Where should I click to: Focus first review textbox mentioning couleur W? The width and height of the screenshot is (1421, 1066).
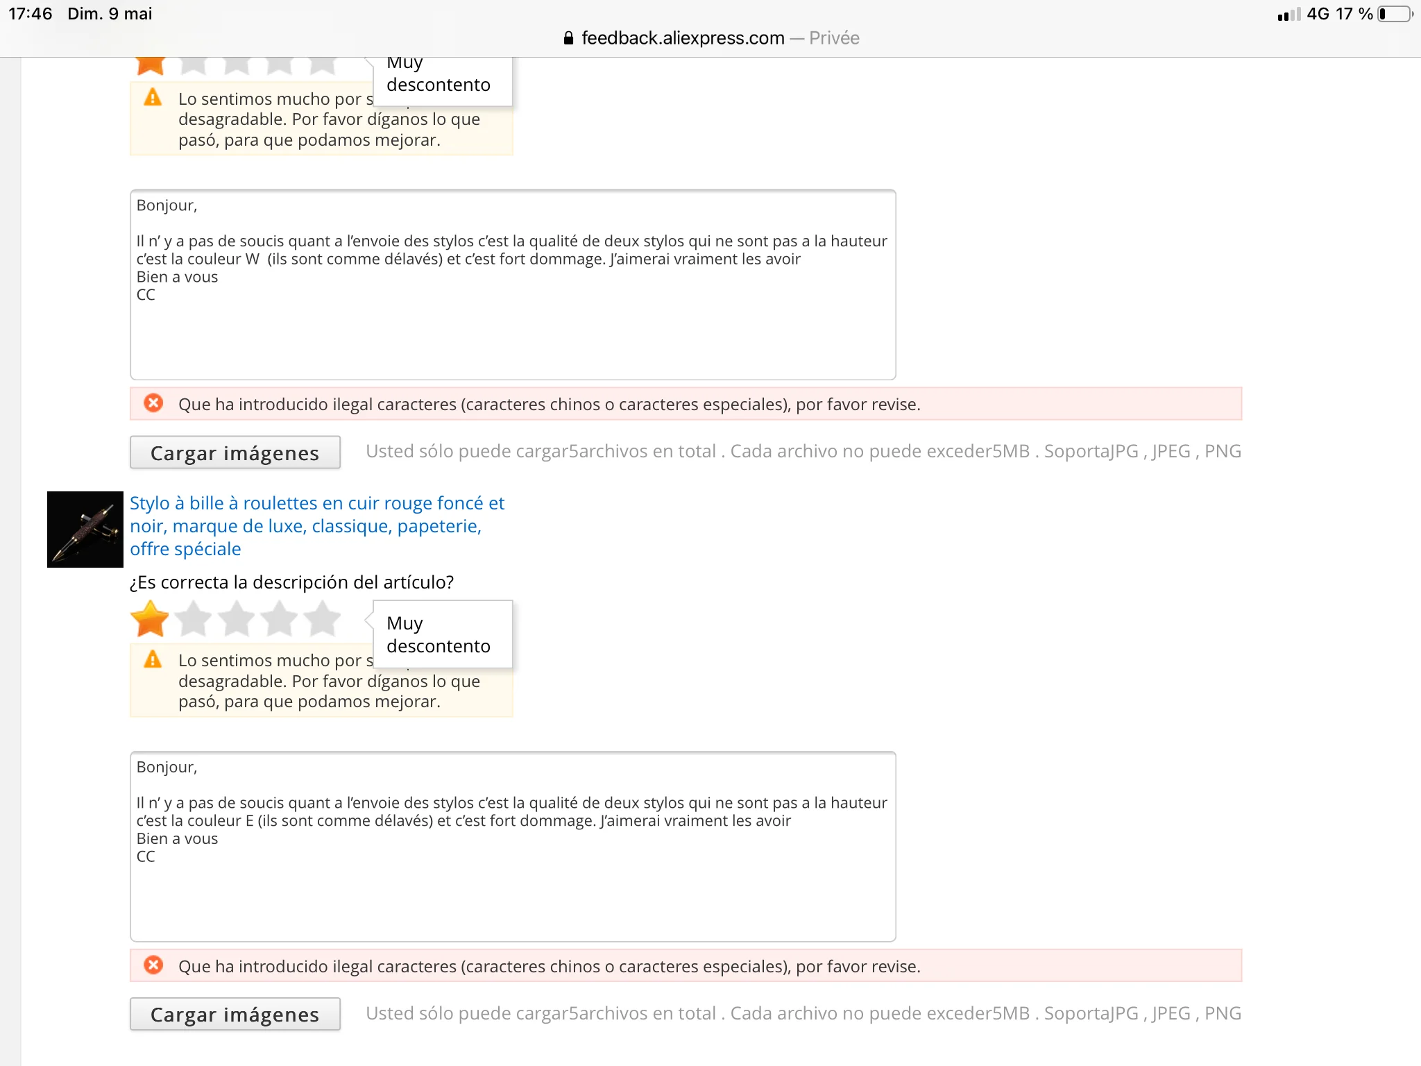pyautogui.click(x=513, y=285)
